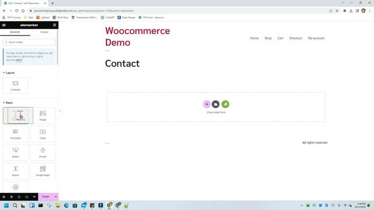Screen dimensions: 374x210
Task: Bookmark this page with the star icon
Action: coord(337,10)
